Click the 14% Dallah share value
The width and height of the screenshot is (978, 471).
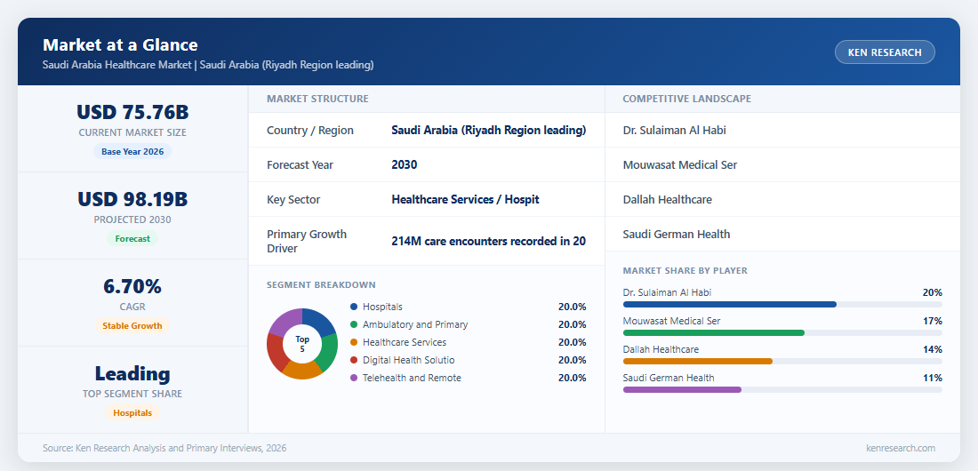click(x=933, y=349)
